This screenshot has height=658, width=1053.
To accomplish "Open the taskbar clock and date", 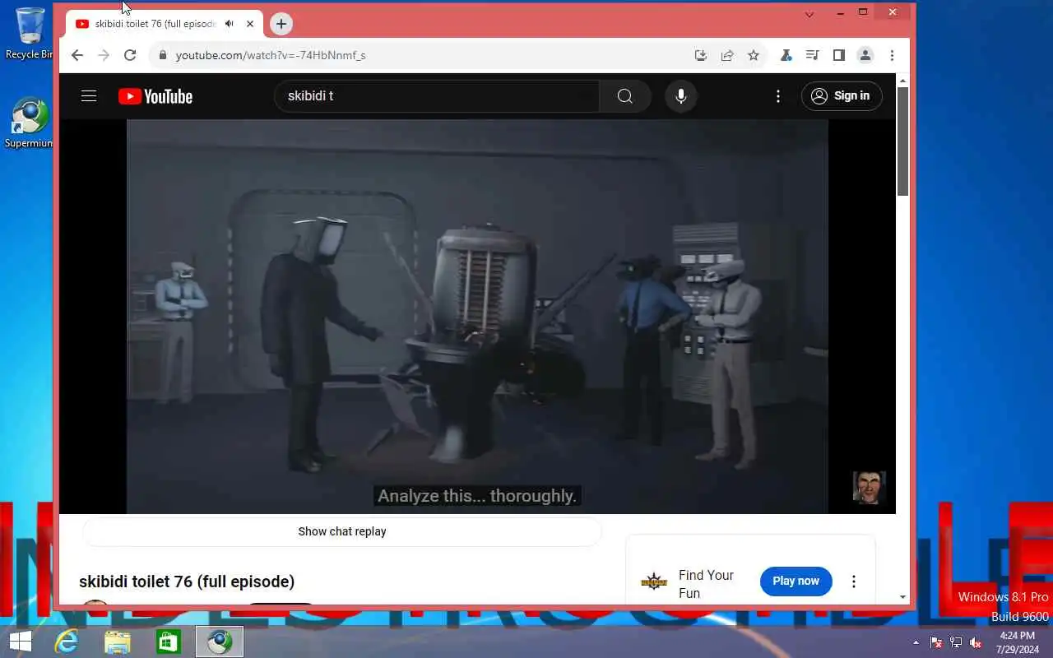I will [x=1017, y=642].
